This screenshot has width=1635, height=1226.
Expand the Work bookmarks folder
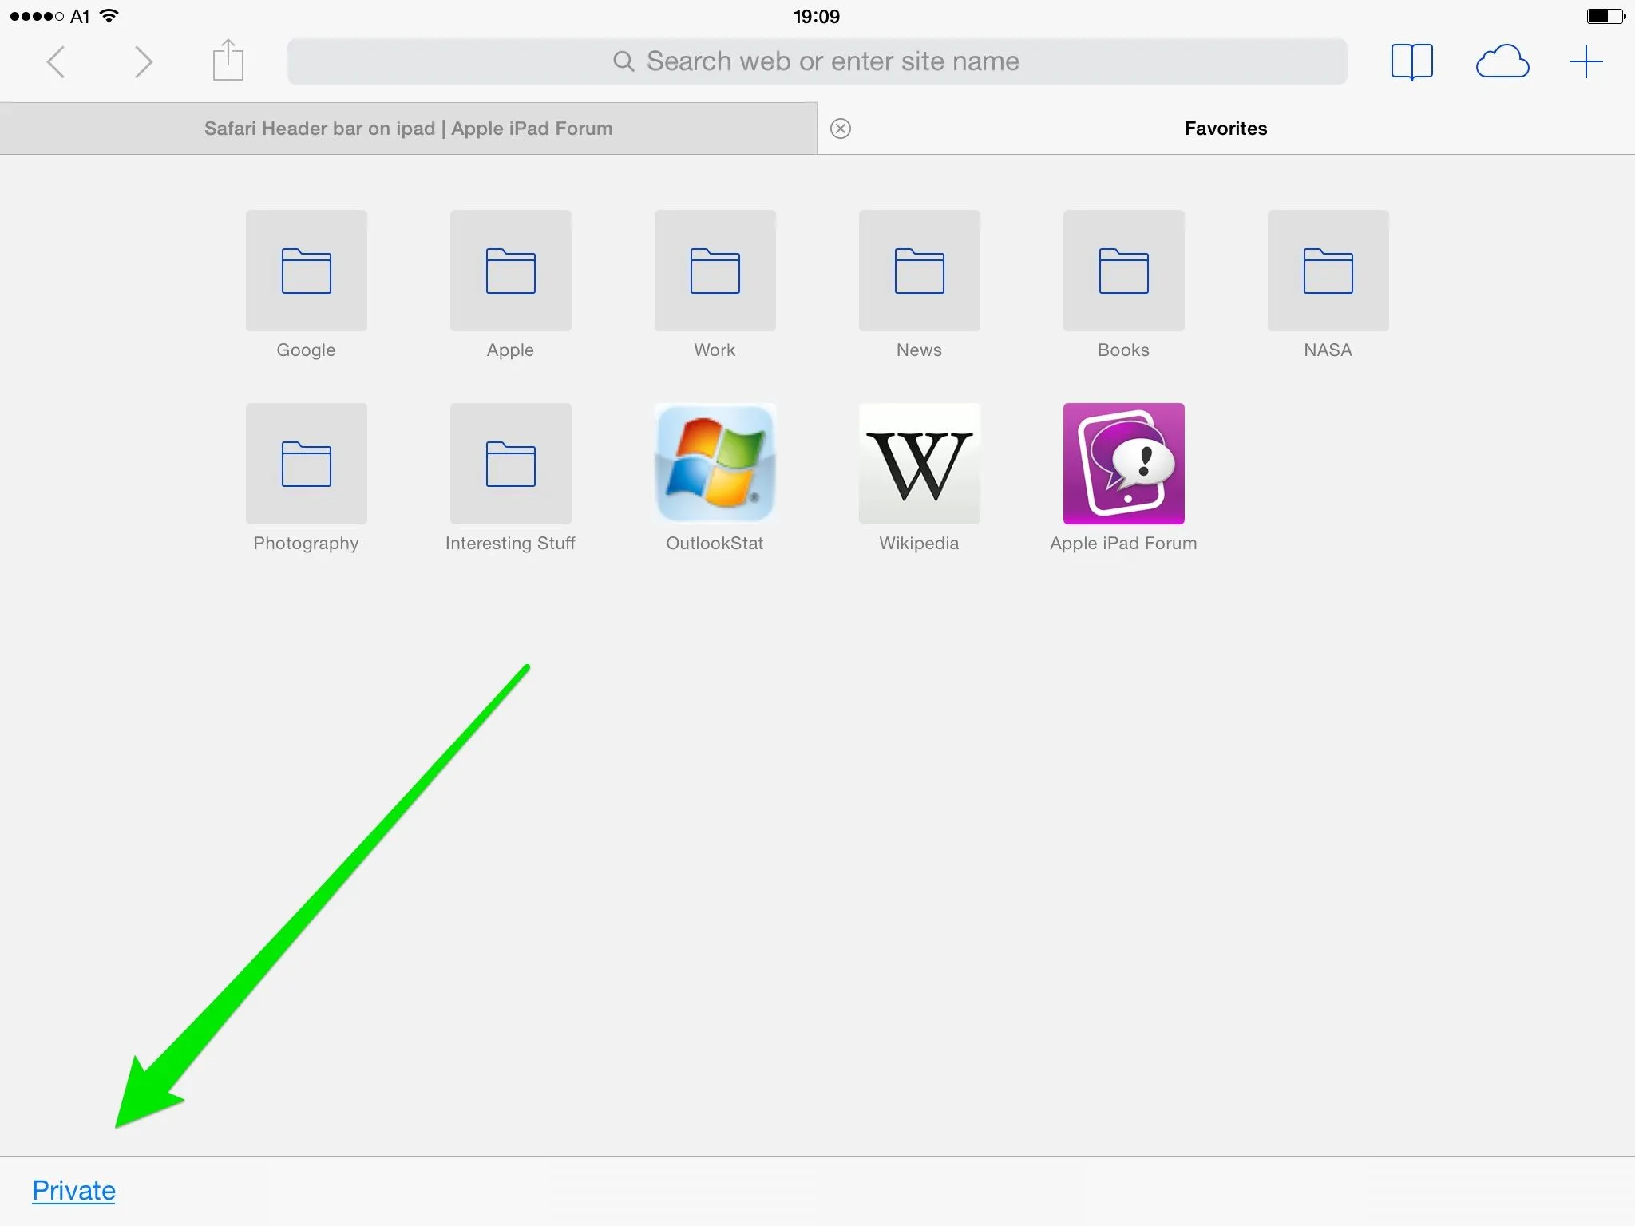(x=715, y=271)
